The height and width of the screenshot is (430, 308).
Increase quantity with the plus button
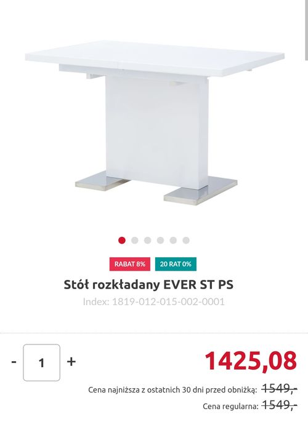point(71,362)
